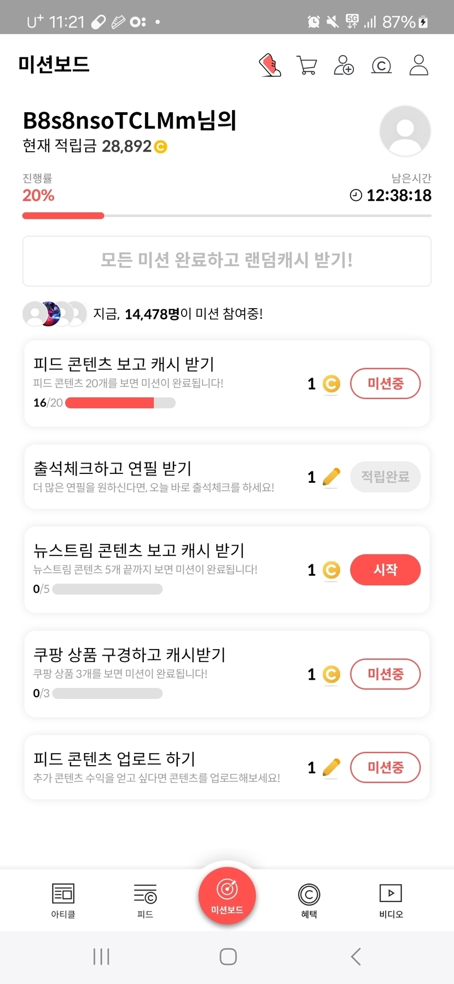Viewport: 454px width, 984px height.
Task: Switch to the 피드 tab
Action: pyautogui.click(x=145, y=900)
